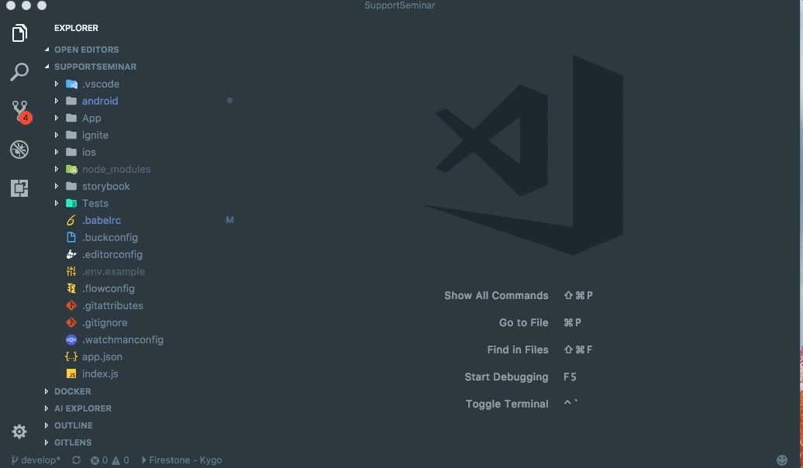The height and width of the screenshot is (468, 803).
Task: Click the .gitignore git icon
Action: point(71,322)
